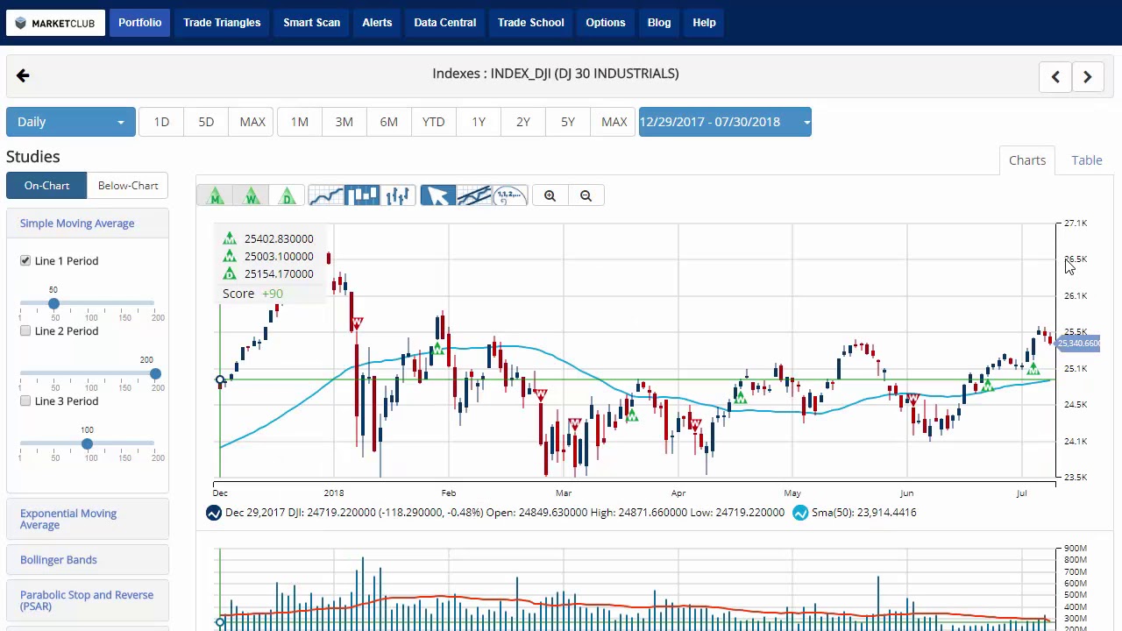Click Line 3 Period slider handle at 100

pyautogui.click(x=87, y=443)
